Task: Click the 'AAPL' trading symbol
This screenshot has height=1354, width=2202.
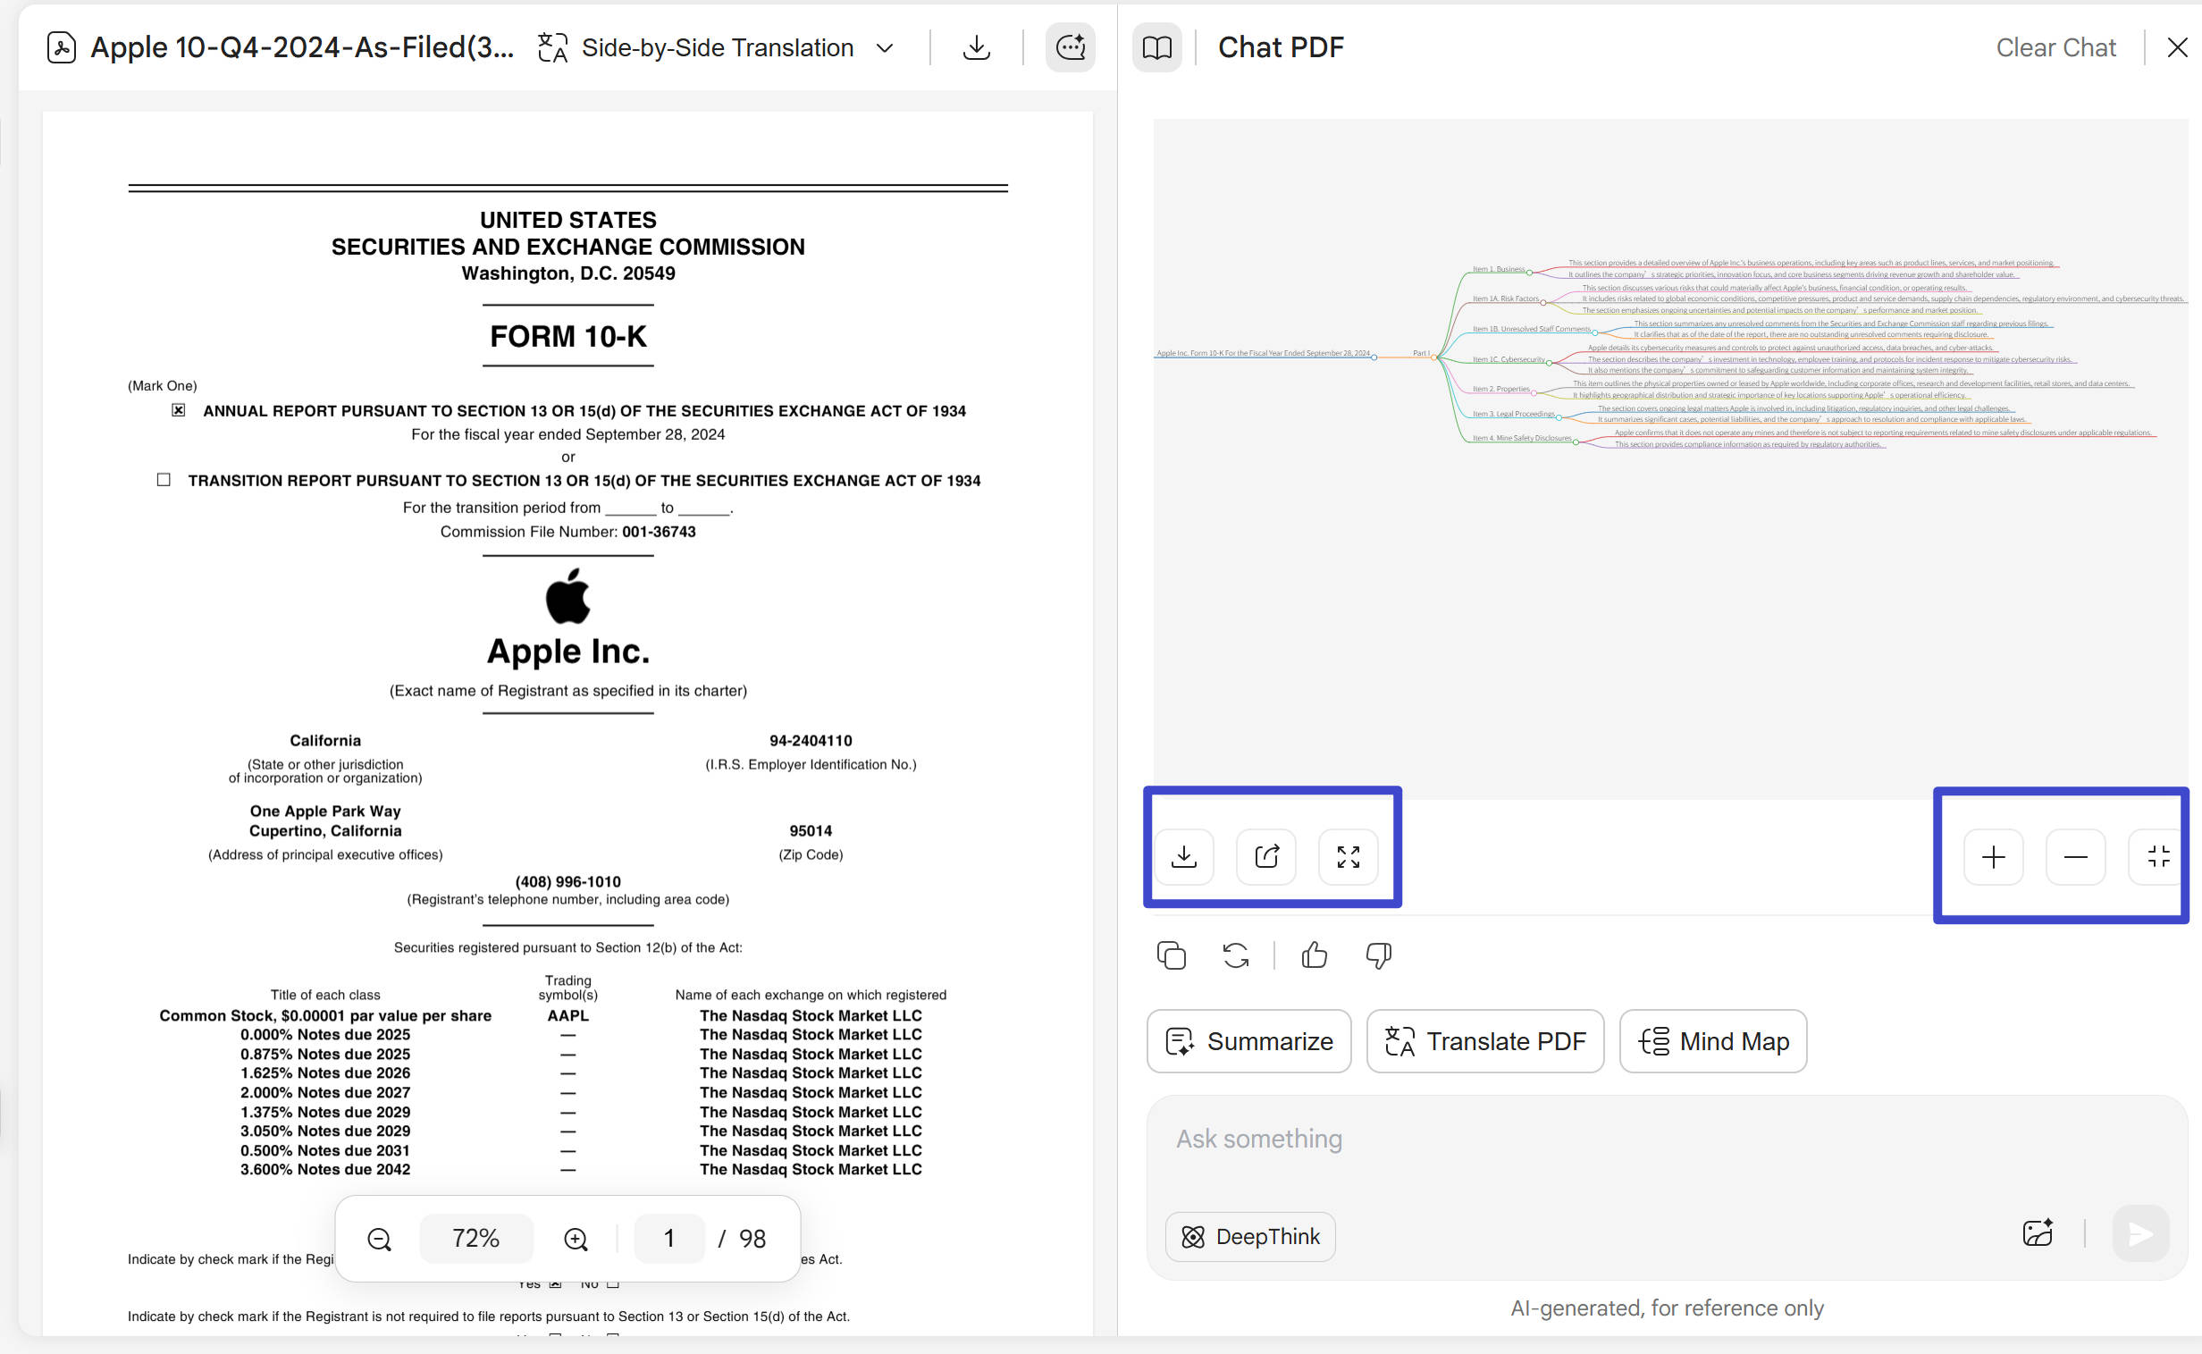Action: [567, 1015]
